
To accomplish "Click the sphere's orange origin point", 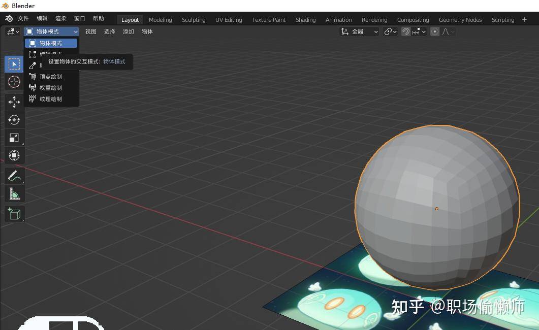I will point(436,209).
